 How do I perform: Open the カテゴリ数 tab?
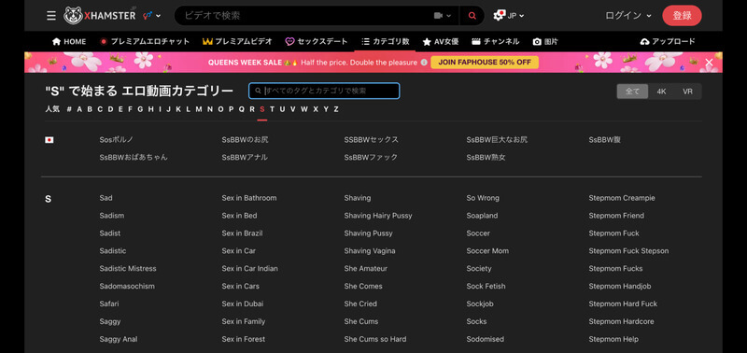[x=385, y=41]
